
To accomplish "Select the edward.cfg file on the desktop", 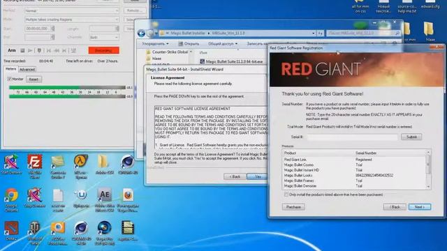I will [x=430, y=5].
